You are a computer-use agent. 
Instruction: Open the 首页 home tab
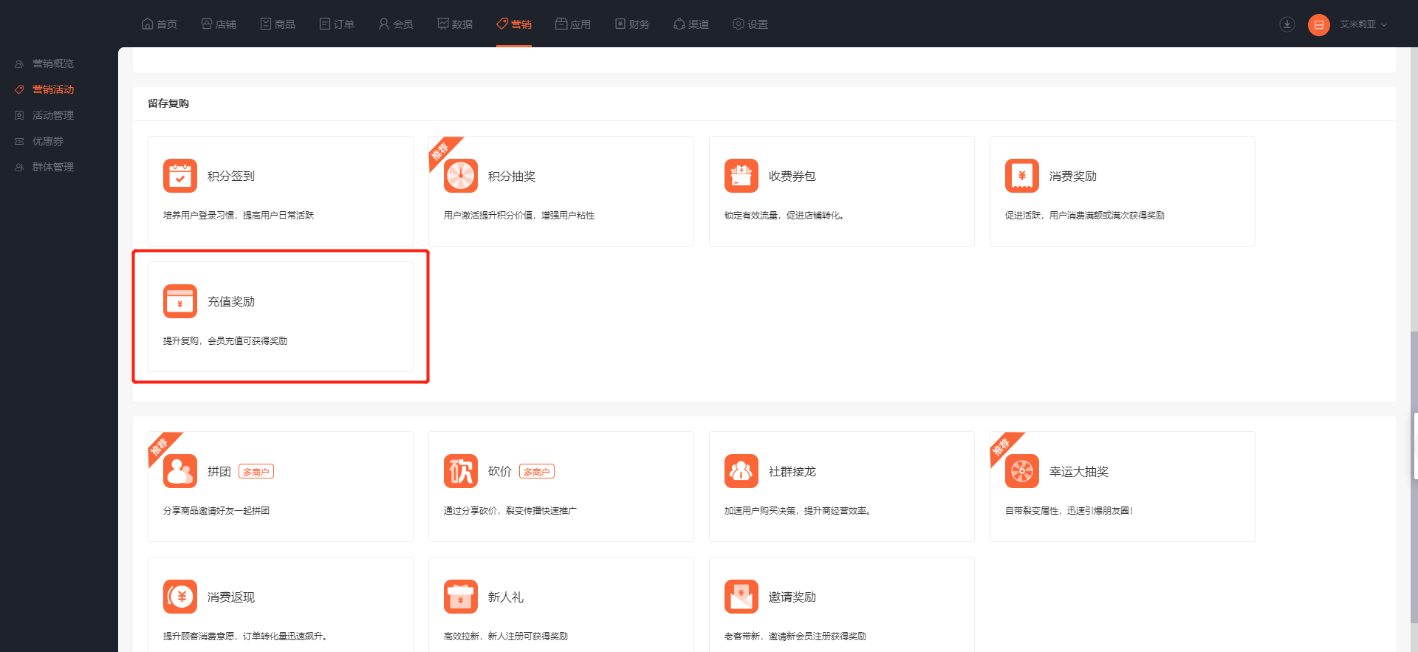point(160,24)
